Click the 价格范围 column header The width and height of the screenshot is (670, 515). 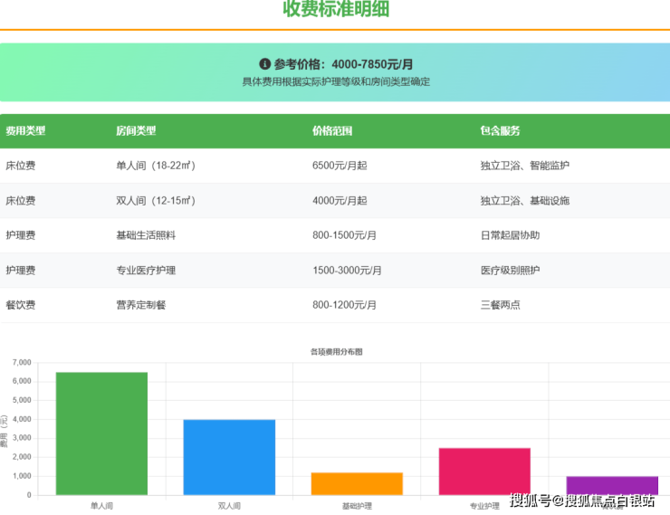pyautogui.click(x=332, y=131)
